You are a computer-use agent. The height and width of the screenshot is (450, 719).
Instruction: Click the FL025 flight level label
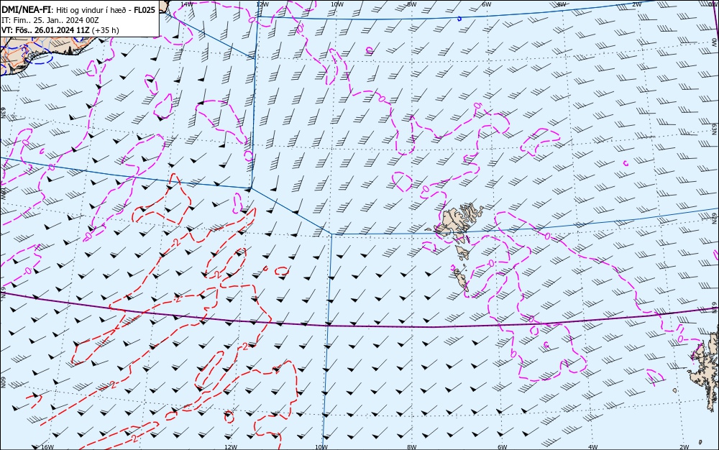[145, 9]
